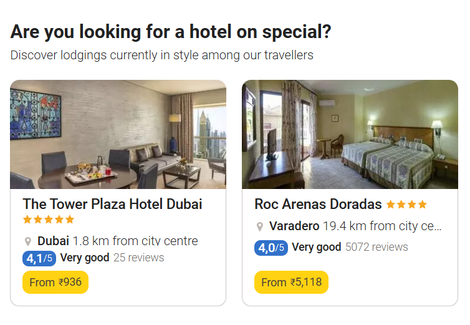Click the "25 reviews" text

pos(139,258)
